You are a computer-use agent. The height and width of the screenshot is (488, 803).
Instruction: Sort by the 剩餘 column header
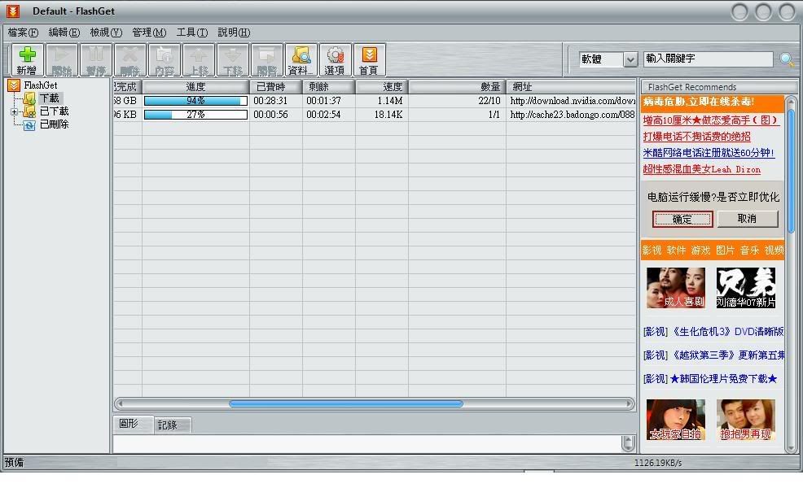[x=329, y=87]
